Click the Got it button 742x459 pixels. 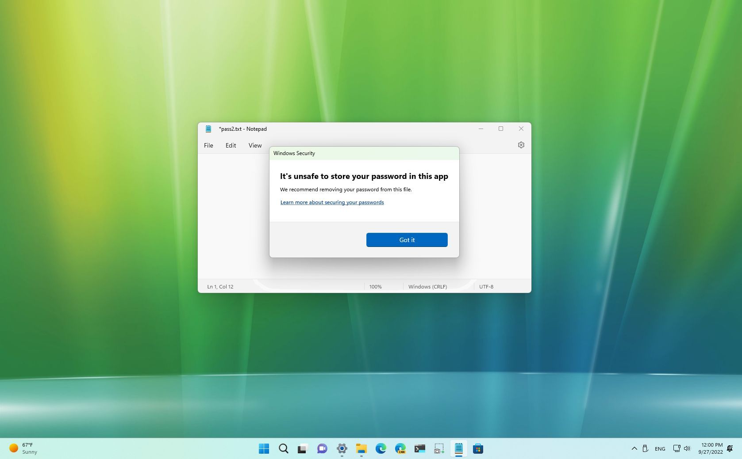click(407, 239)
